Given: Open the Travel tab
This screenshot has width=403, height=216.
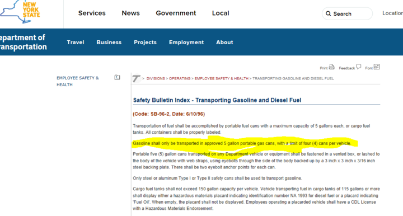Looking at the screenshot, I should [x=76, y=43].
